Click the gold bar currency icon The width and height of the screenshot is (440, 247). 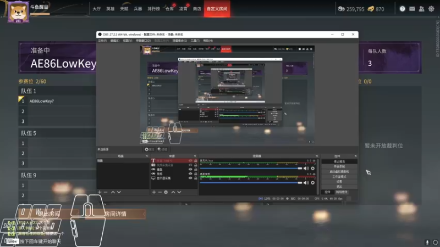click(371, 9)
